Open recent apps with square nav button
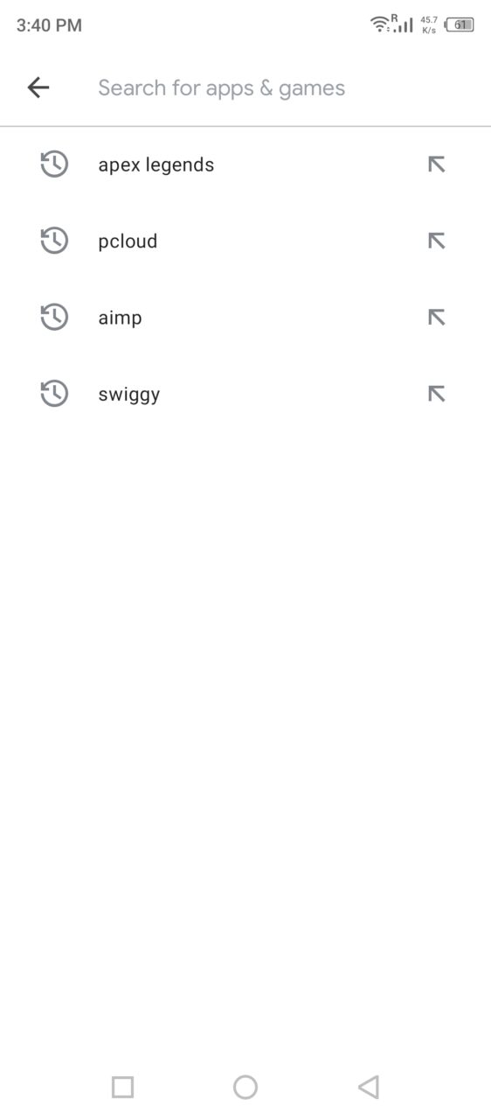The image size is (491, 1120). [123, 1087]
